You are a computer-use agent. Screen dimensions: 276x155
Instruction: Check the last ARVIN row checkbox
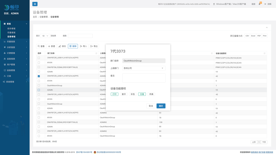tap(39, 136)
